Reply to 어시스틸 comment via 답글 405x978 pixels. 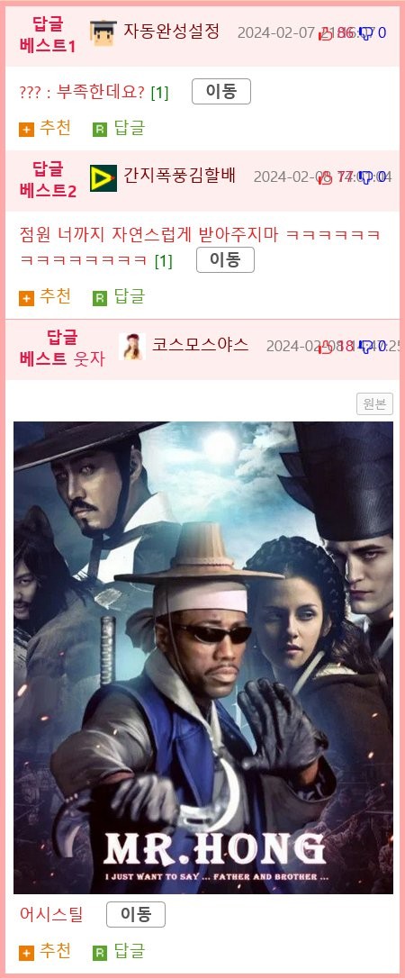click(x=119, y=952)
